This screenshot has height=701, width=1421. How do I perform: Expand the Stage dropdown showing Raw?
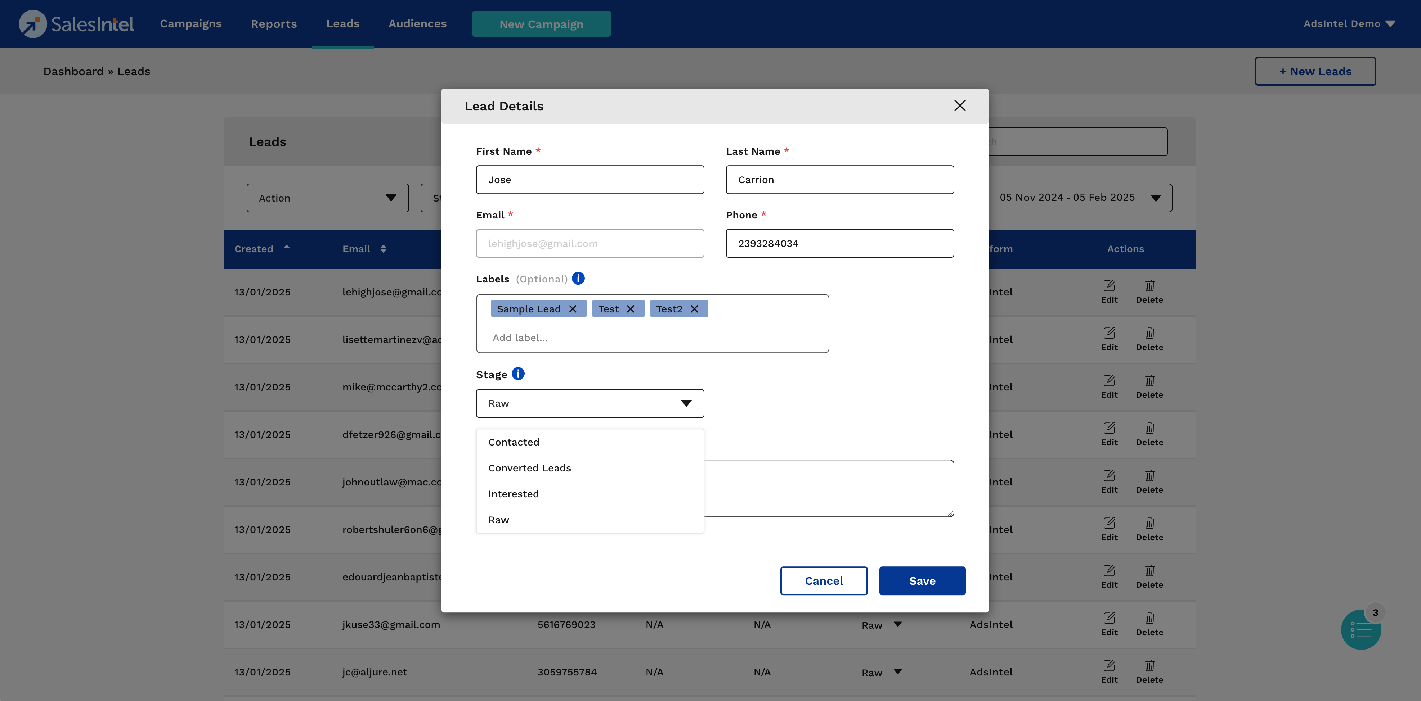(589, 403)
